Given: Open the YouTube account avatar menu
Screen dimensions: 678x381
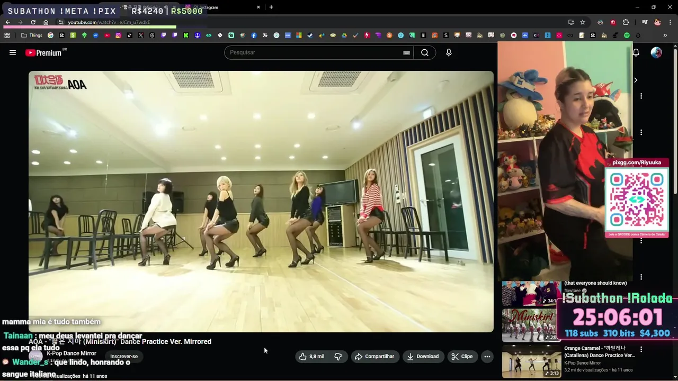Looking at the screenshot, I should (x=656, y=52).
